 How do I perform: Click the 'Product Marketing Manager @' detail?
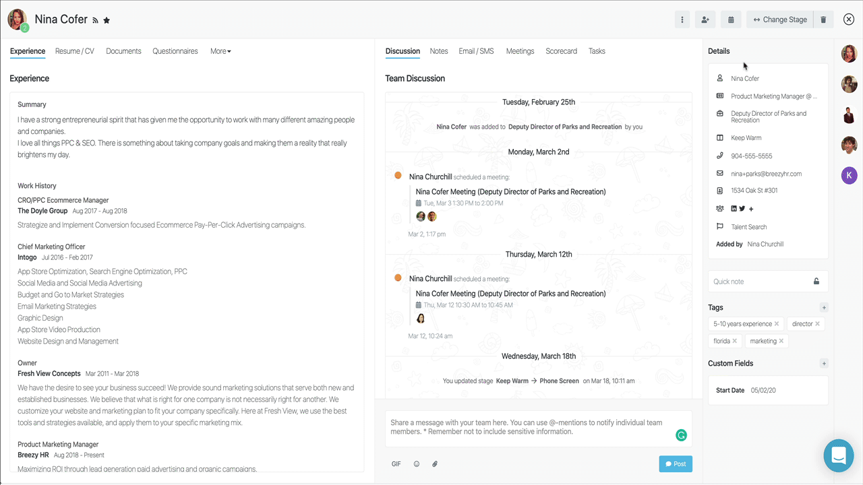(774, 96)
